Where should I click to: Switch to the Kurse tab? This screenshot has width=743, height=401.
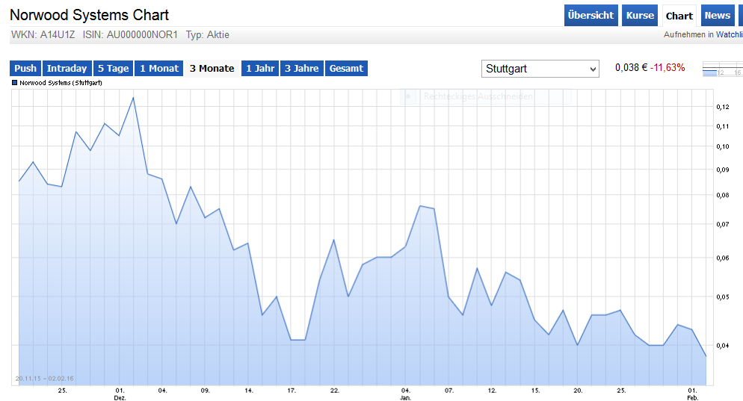pos(640,16)
